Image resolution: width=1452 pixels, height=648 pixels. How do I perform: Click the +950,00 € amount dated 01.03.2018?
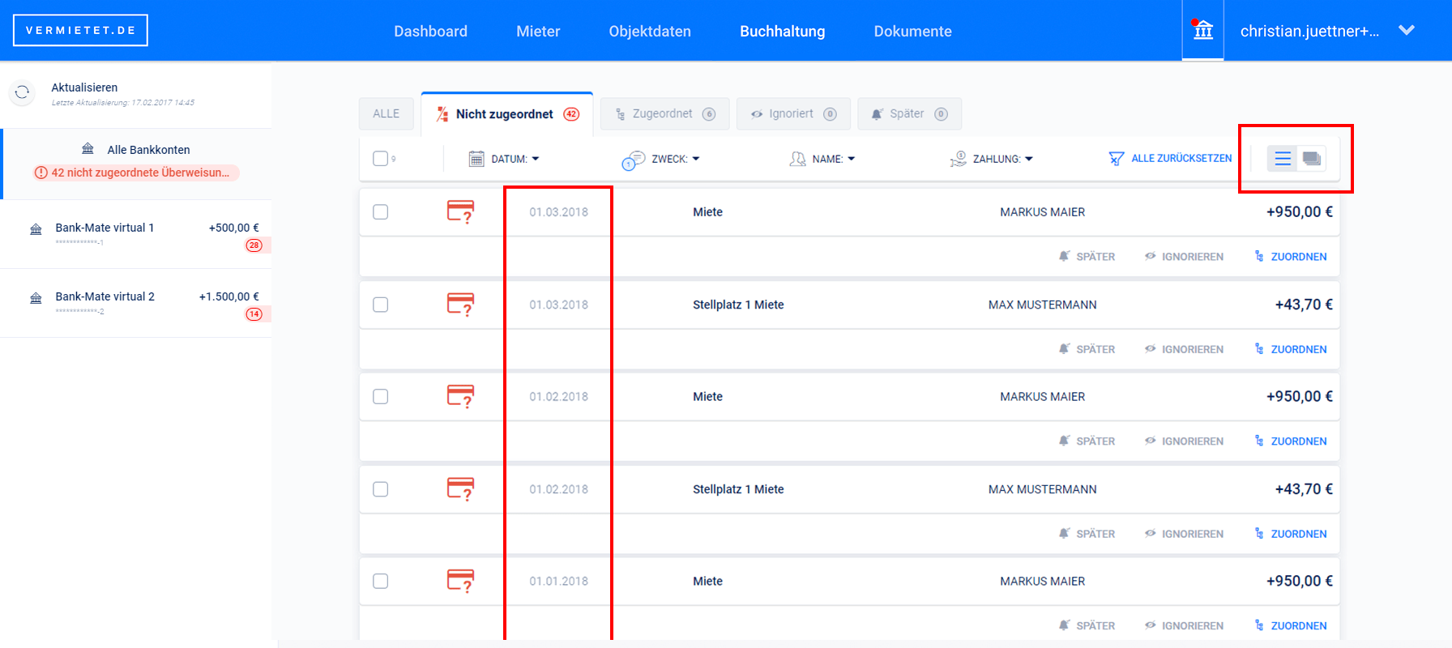(x=1299, y=212)
